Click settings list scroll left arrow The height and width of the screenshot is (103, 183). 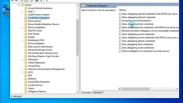tap(120, 89)
